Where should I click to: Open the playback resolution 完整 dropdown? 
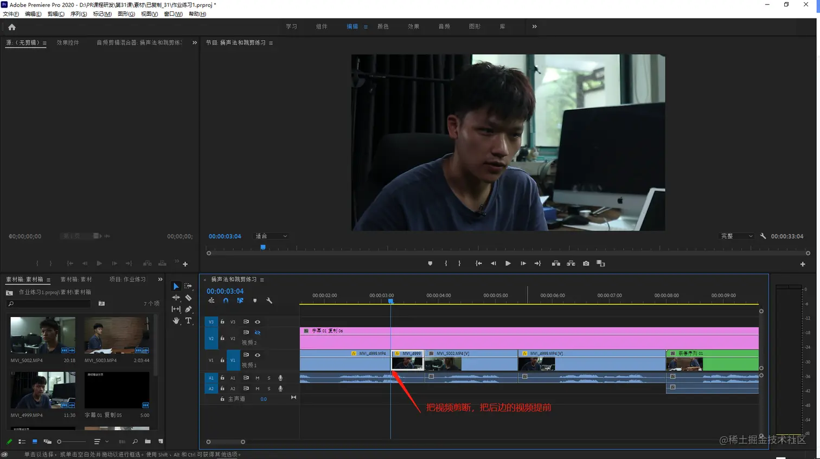tap(737, 236)
